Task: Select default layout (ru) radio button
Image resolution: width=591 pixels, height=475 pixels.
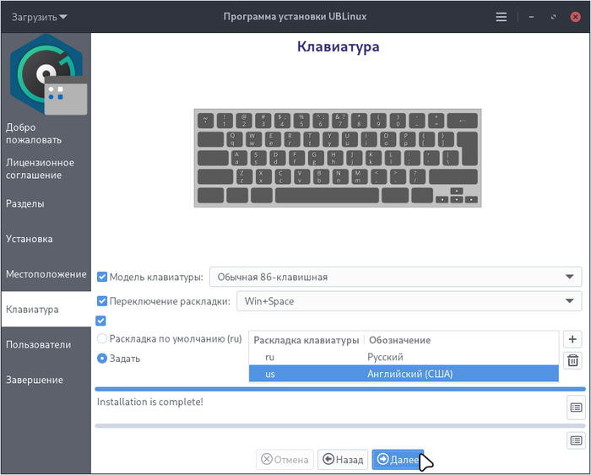Action: pyautogui.click(x=103, y=339)
